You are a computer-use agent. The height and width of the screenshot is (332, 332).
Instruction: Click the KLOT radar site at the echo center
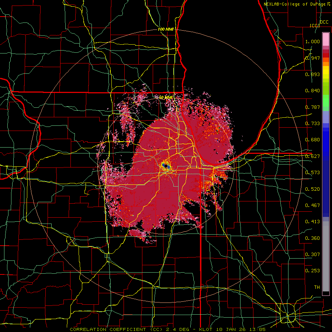(166, 166)
